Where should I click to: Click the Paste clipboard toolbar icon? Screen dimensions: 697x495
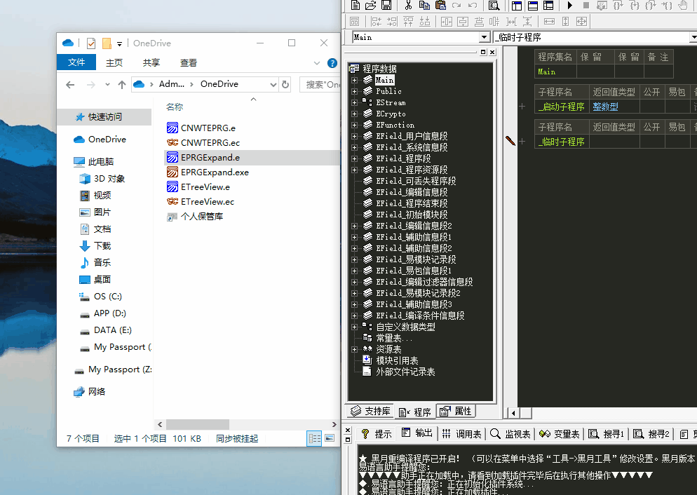click(440, 6)
